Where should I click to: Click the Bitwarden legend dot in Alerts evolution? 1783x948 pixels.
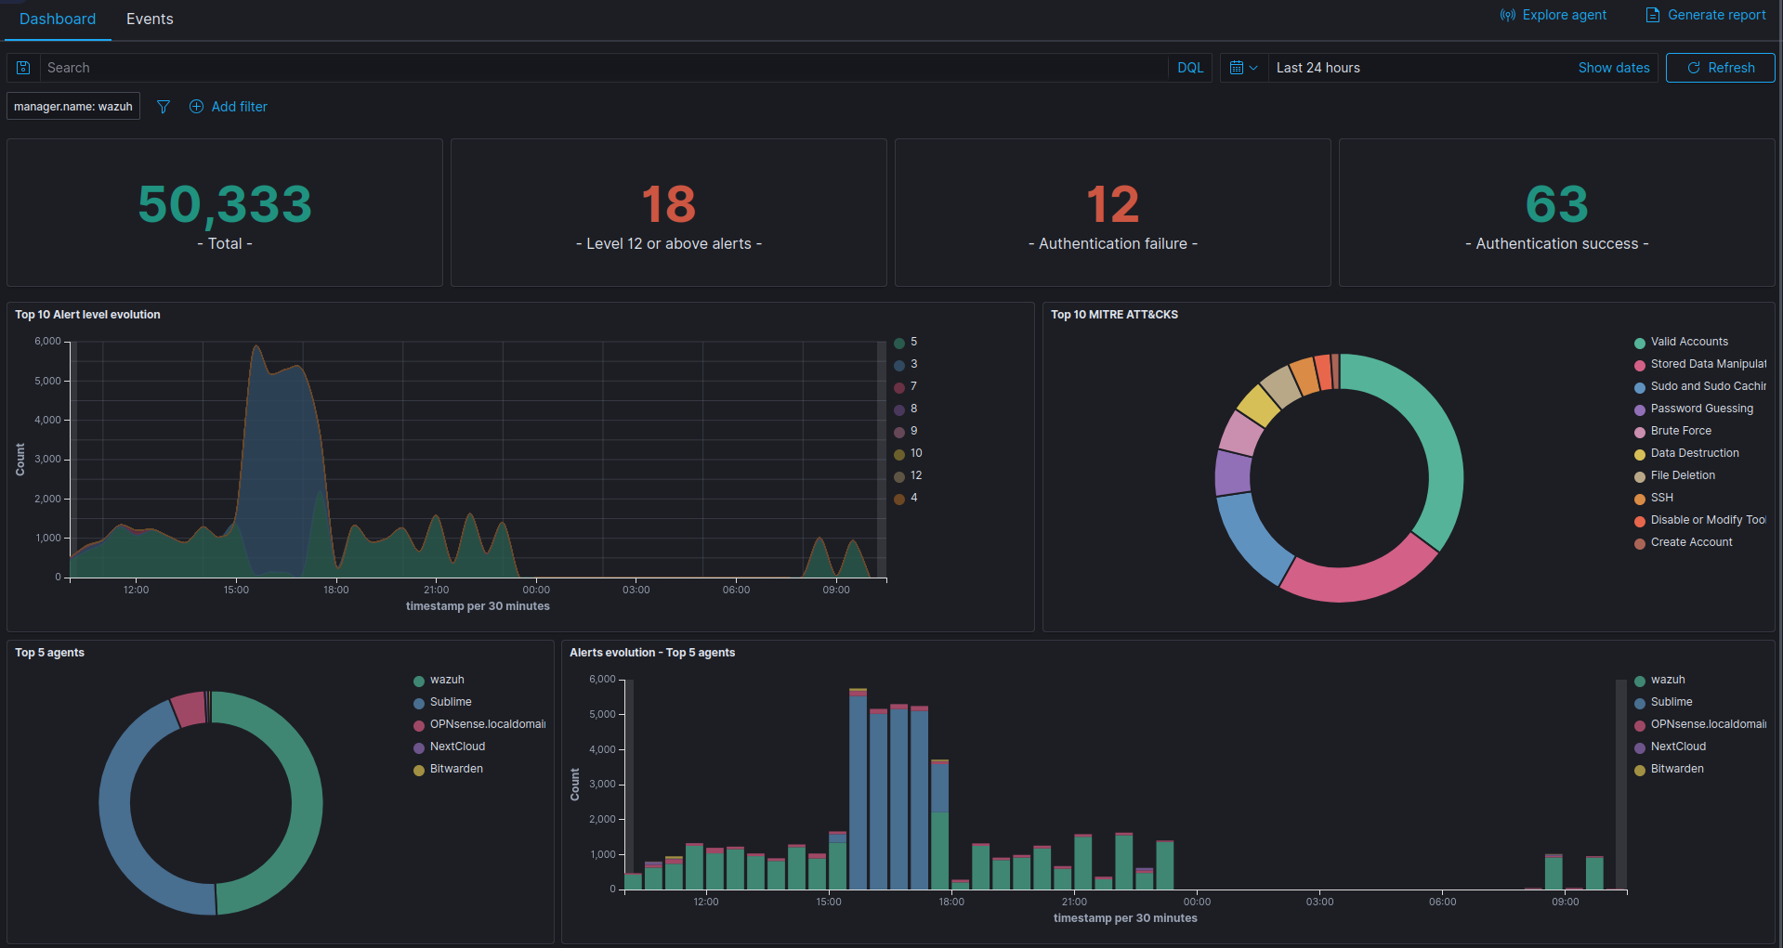click(1640, 770)
